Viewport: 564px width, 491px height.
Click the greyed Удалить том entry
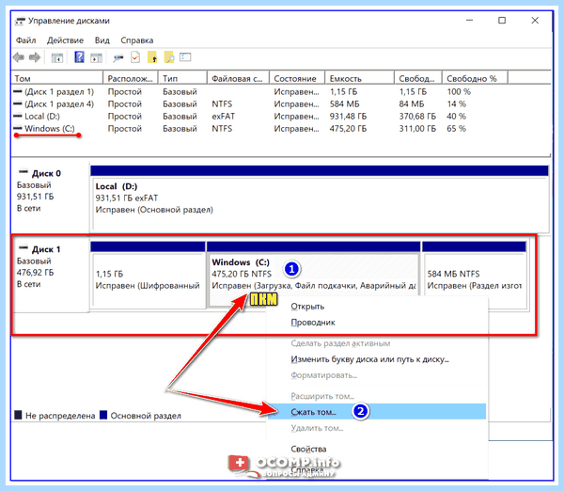[x=377, y=428]
